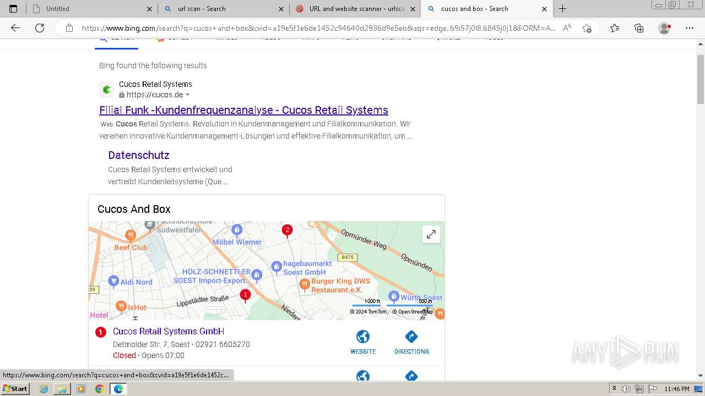Open the media player taskbar icon
This screenshot has height=396, width=705.
pos(81,389)
